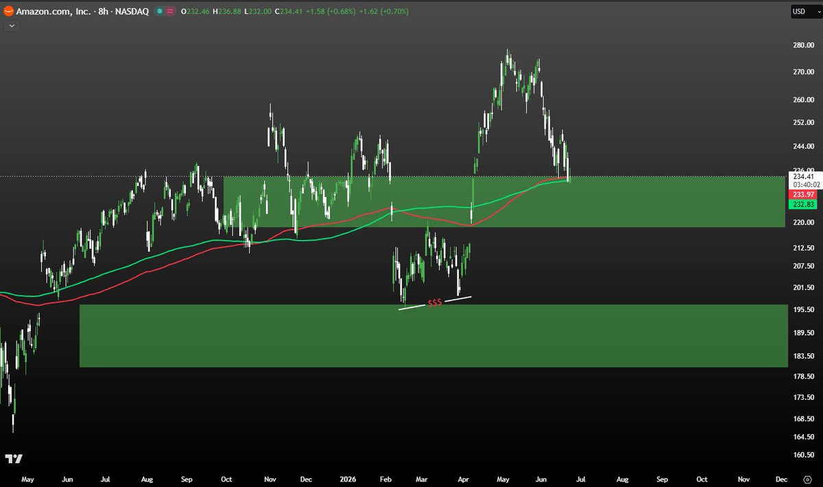Click 260.00 on the price axis

point(803,99)
